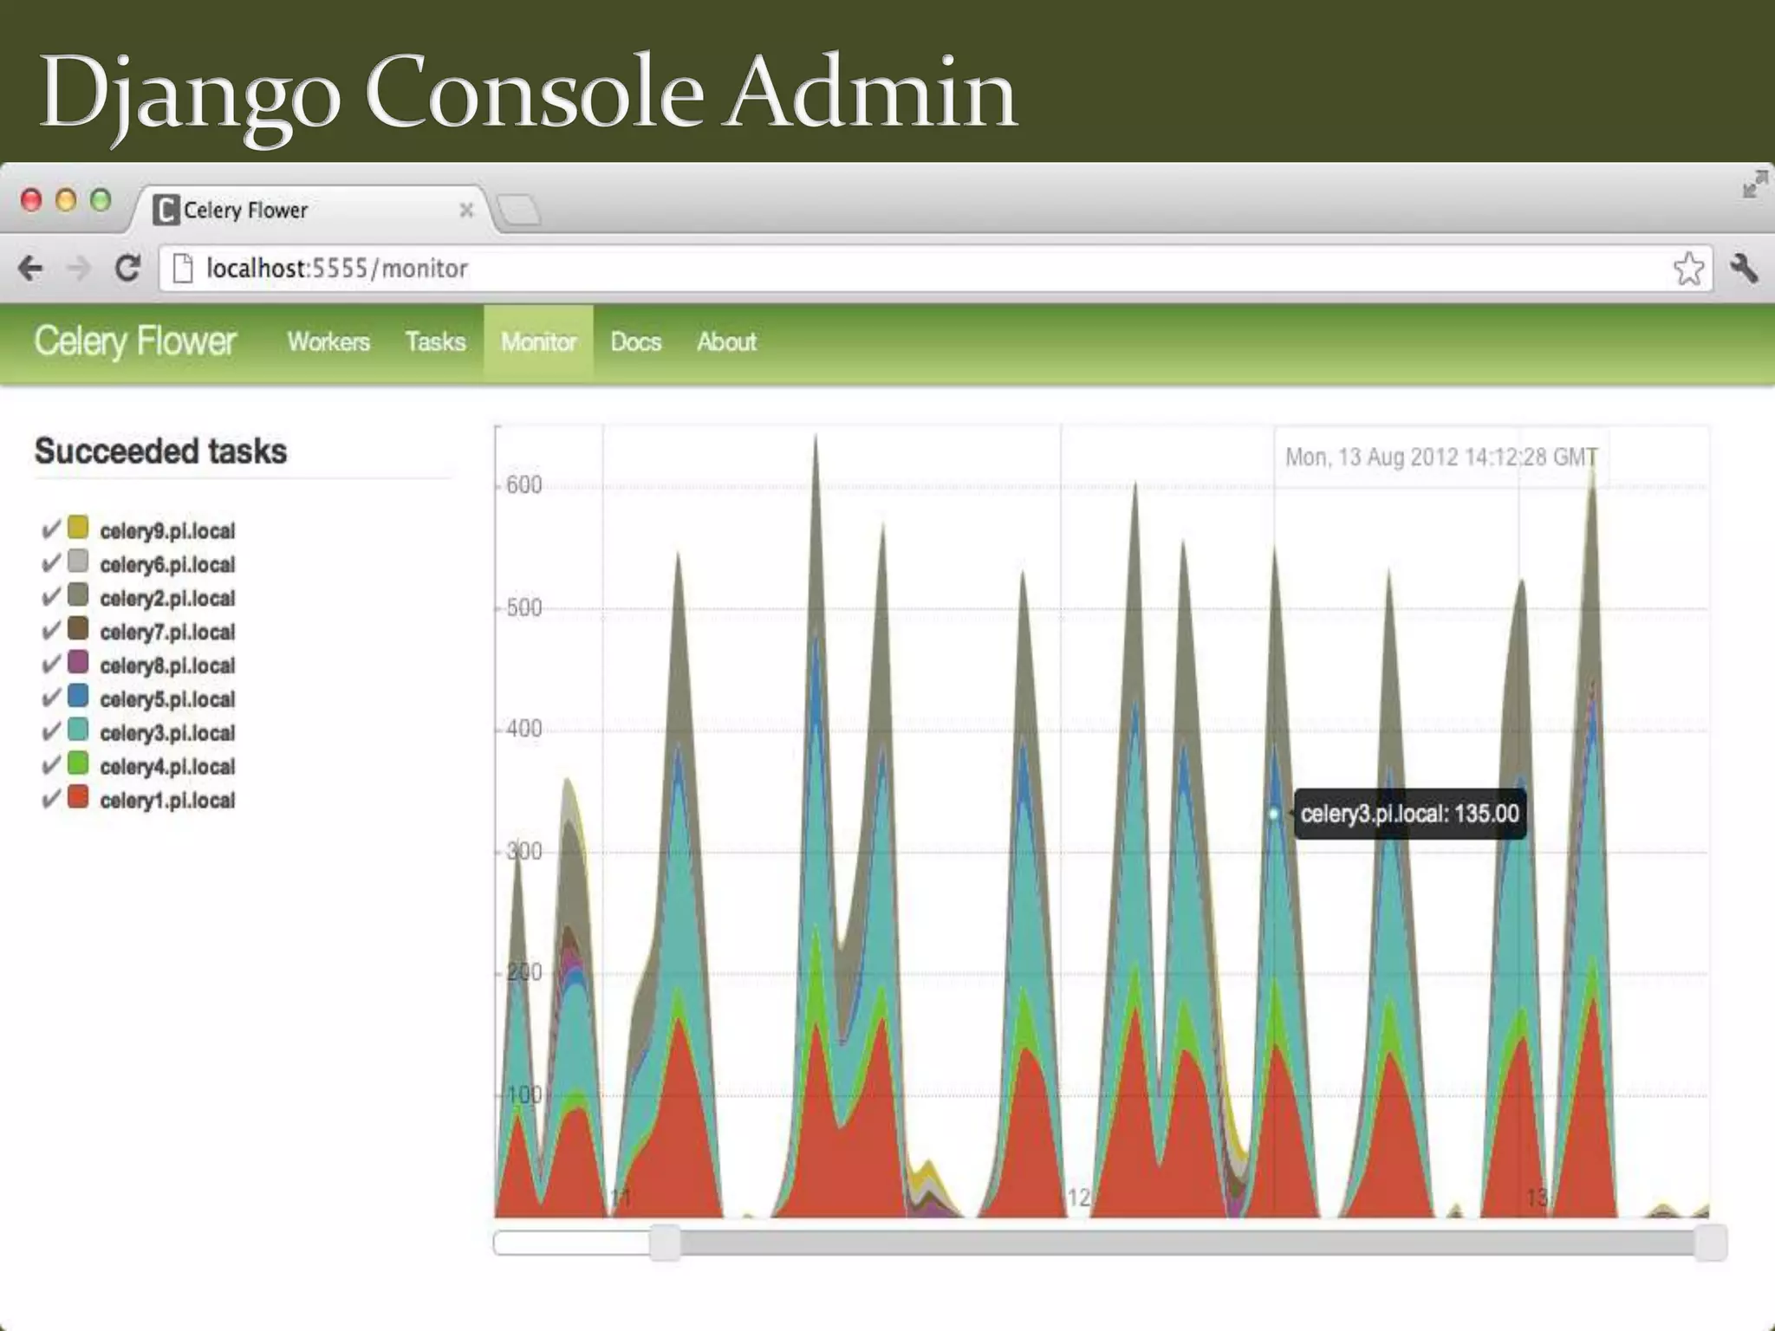
Task: Hide the celery1.pi.local series
Action: 51,799
